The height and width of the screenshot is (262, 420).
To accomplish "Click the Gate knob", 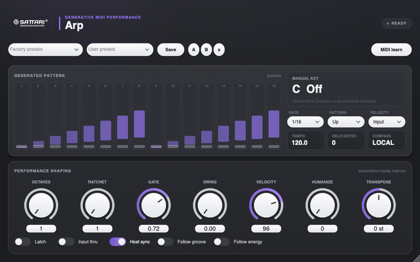I will tap(154, 205).
